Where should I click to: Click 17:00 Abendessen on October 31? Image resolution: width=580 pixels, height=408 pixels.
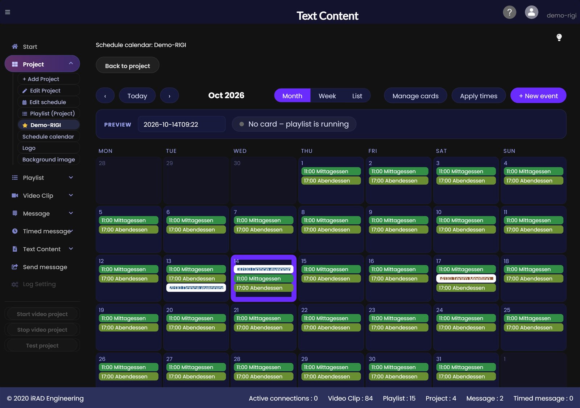coord(466,376)
